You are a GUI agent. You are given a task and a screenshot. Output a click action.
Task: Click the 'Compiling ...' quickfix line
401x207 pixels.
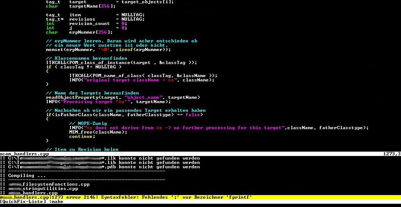(27, 176)
